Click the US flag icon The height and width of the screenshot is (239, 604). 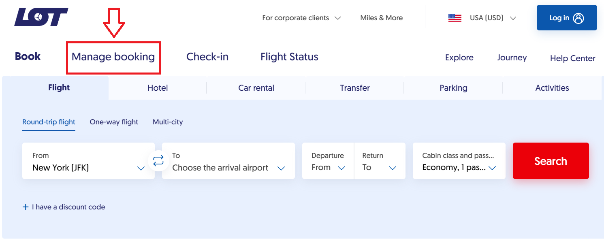455,18
